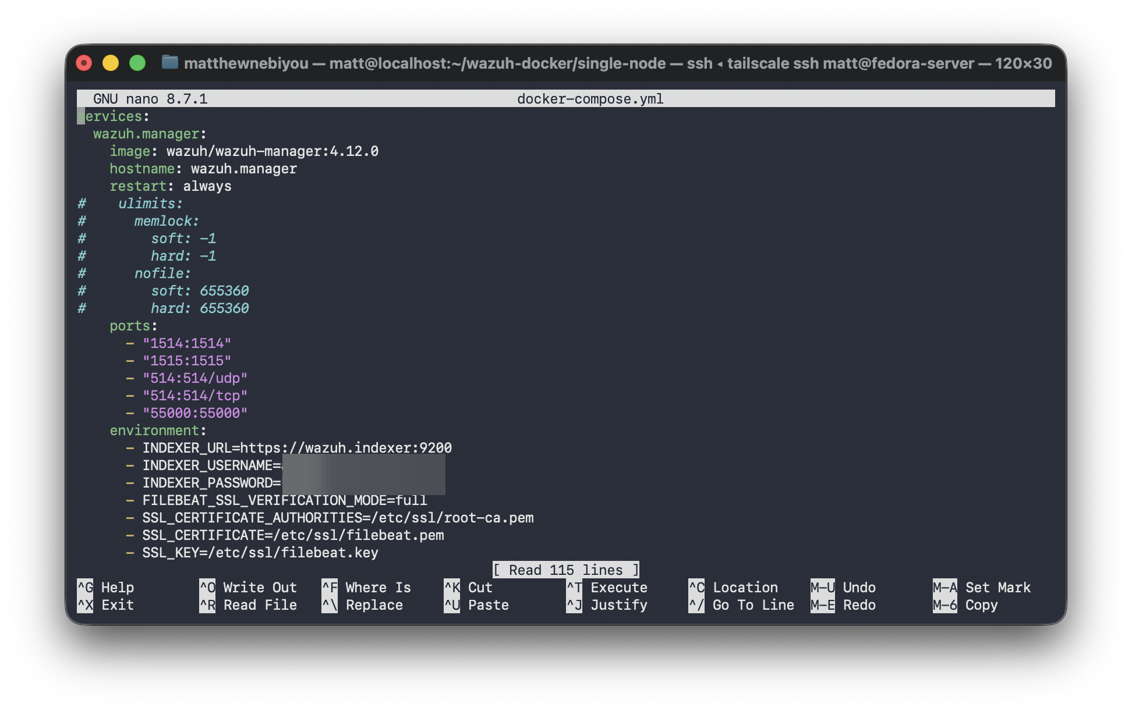The height and width of the screenshot is (711, 1132).
Task: Click the window title text matthewnebiyou
Action: pos(246,63)
